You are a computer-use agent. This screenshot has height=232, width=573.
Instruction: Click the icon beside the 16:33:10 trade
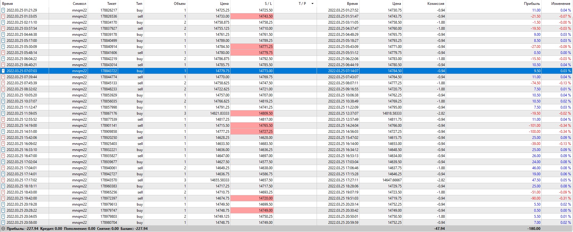tap(3, 150)
